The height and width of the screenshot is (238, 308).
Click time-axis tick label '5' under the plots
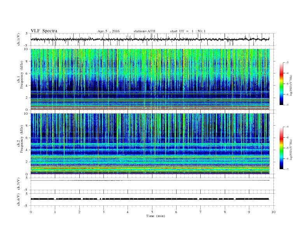pyautogui.click(x=152, y=212)
